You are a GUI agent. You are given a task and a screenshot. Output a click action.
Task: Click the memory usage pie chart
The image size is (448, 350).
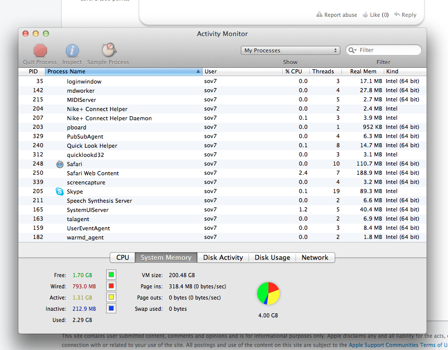[x=268, y=293]
